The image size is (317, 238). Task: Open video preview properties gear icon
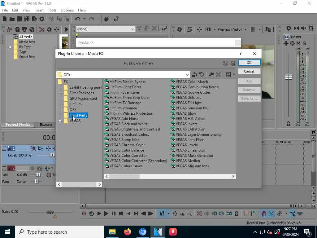click(x=179, y=29)
